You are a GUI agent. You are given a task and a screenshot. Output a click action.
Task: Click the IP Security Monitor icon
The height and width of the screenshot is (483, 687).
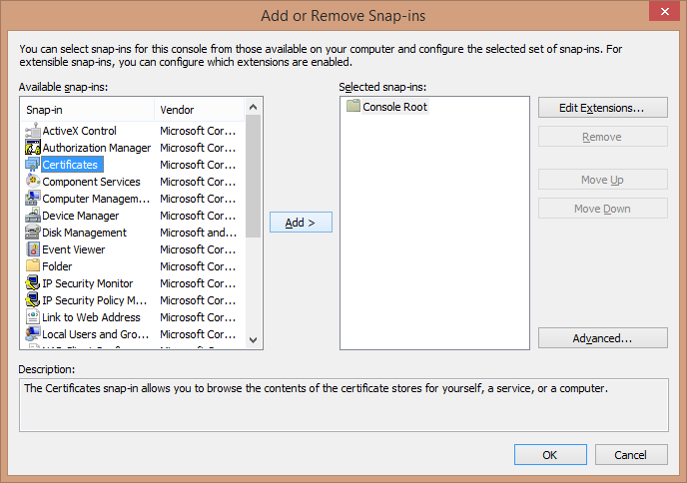pyautogui.click(x=32, y=283)
